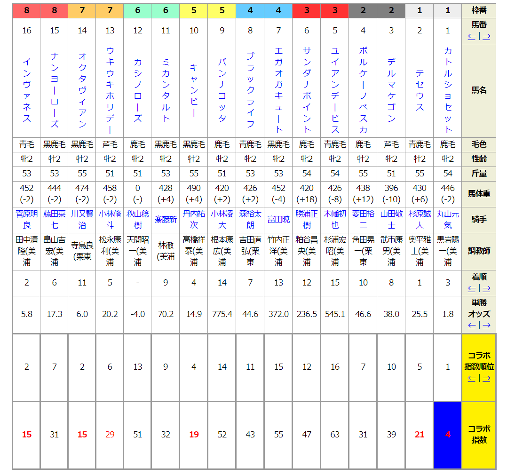Open horse link オクタヴィアン

coord(82,90)
